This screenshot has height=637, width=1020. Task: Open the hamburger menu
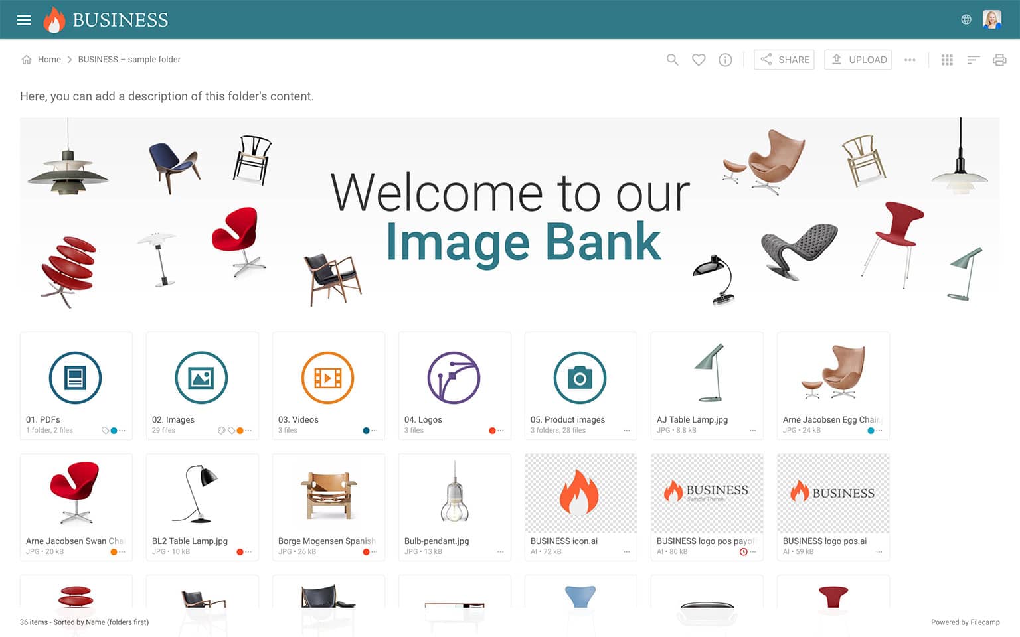point(24,20)
